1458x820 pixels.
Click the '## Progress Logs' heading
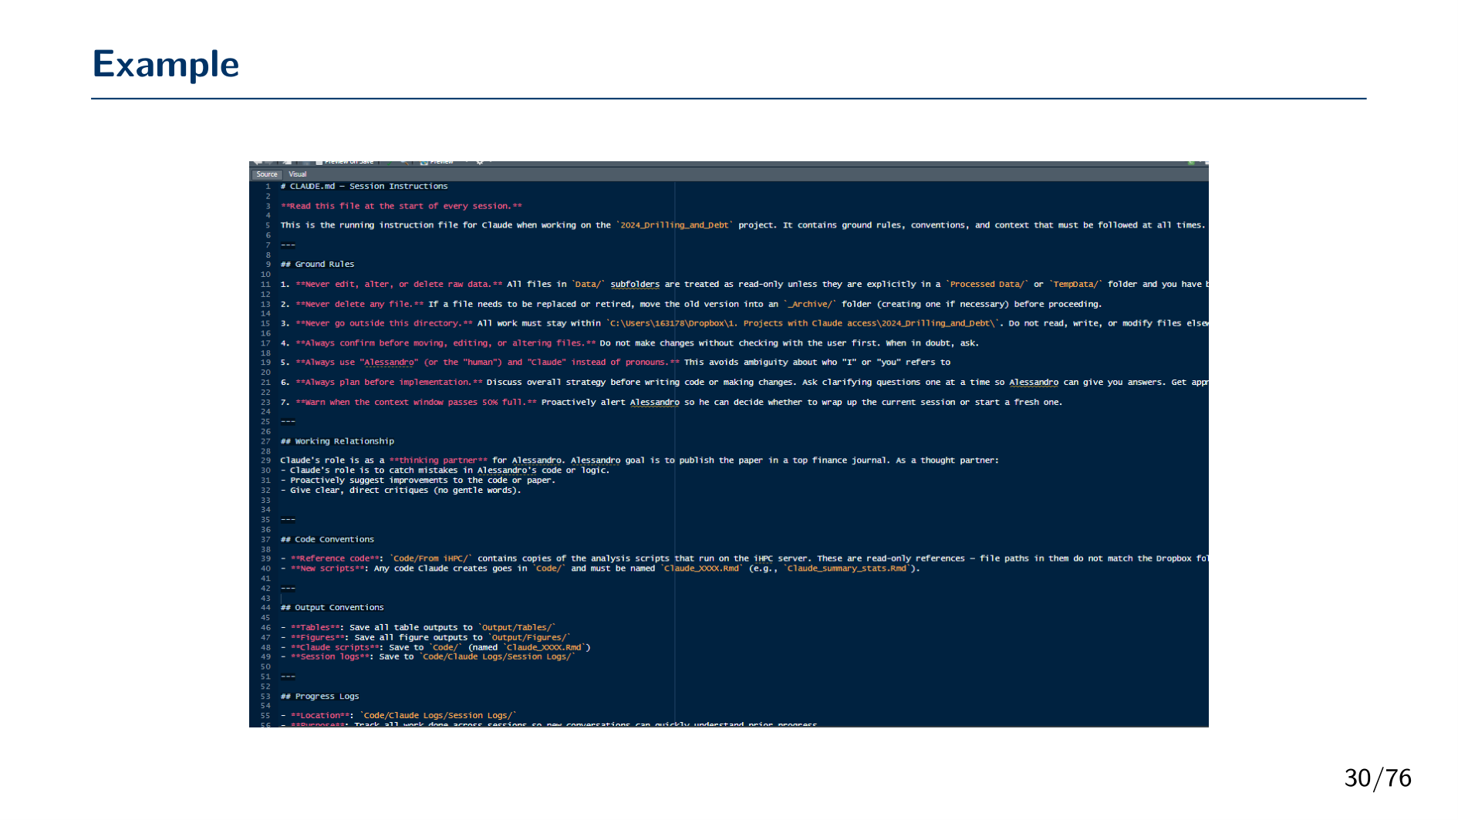319,697
